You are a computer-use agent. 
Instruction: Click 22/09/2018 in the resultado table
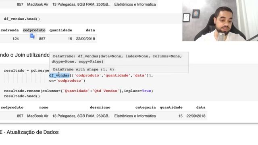(196, 116)
